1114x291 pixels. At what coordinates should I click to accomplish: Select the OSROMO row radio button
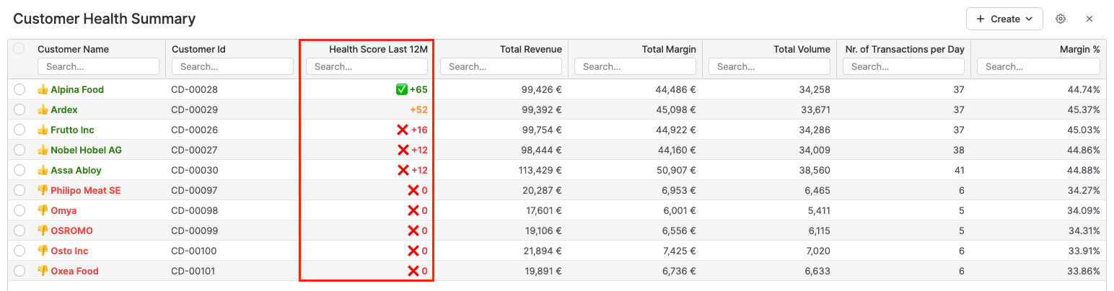coord(19,231)
